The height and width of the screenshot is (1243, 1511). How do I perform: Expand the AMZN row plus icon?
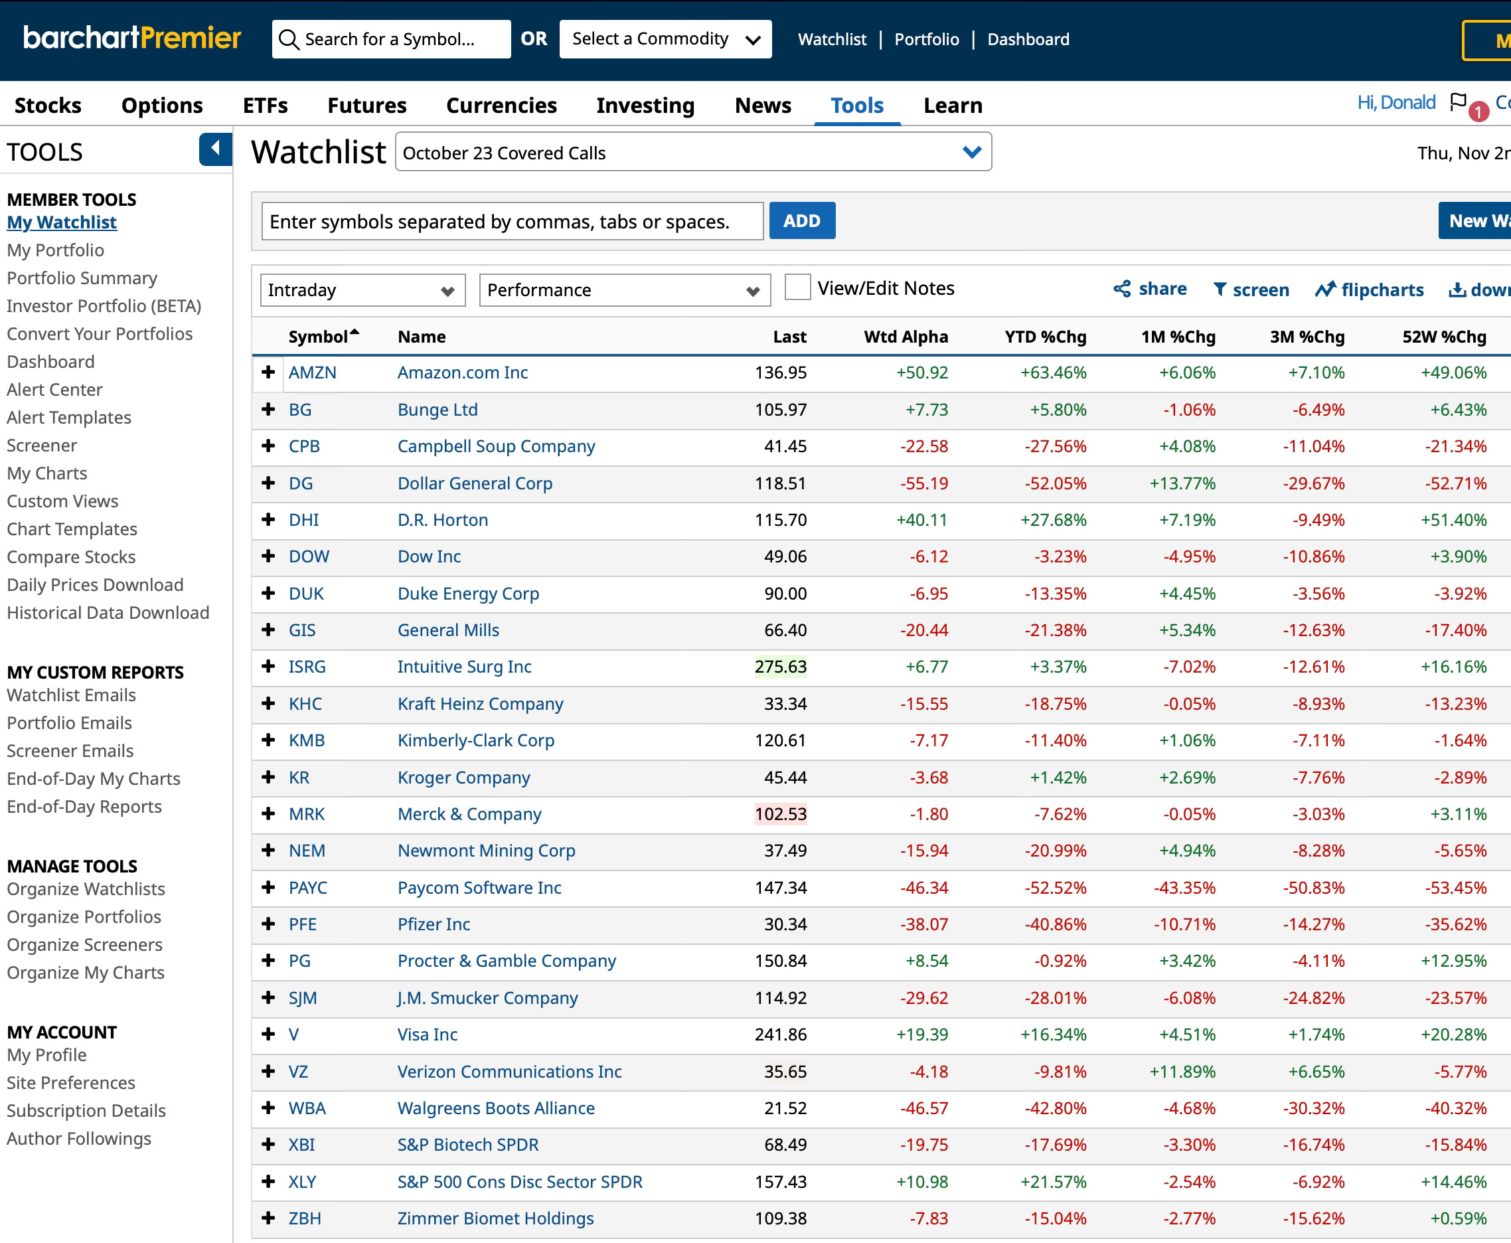click(268, 373)
